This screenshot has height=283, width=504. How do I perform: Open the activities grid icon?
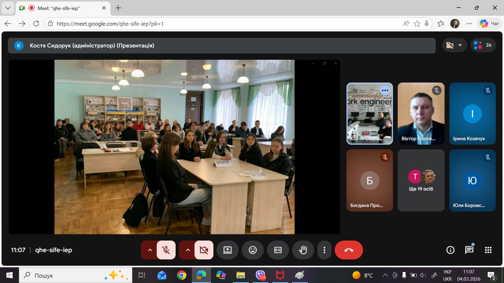(x=488, y=250)
